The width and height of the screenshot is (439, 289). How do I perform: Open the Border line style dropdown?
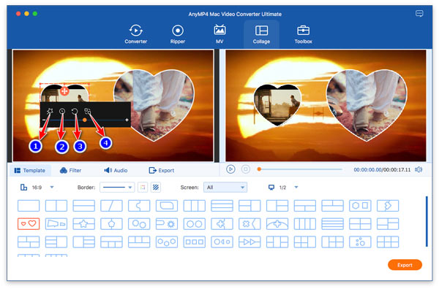117,188
